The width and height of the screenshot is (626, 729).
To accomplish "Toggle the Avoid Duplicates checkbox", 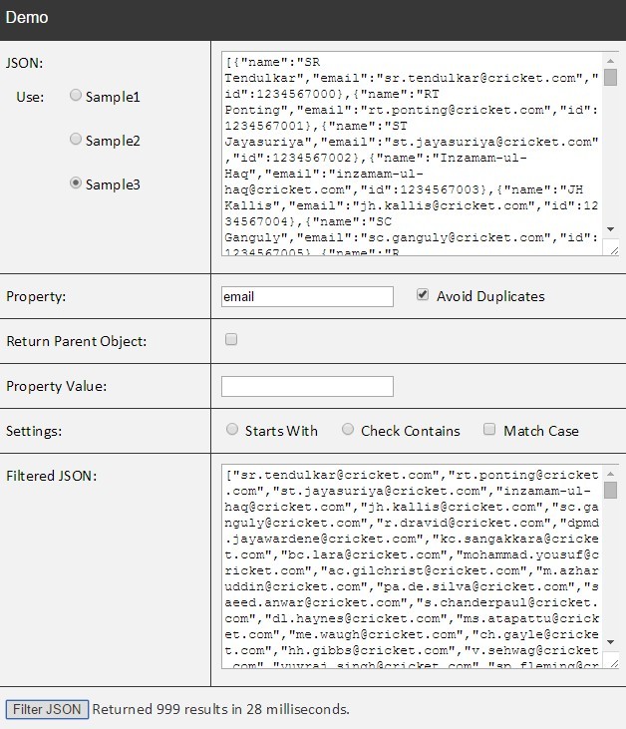I will pyautogui.click(x=423, y=295).
